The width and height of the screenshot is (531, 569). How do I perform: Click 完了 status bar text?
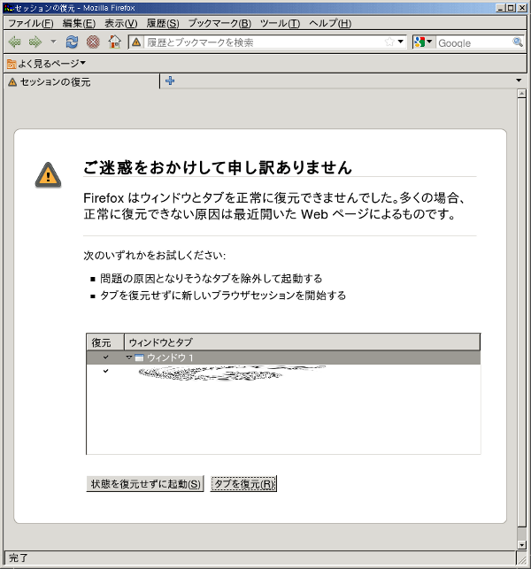19,557
